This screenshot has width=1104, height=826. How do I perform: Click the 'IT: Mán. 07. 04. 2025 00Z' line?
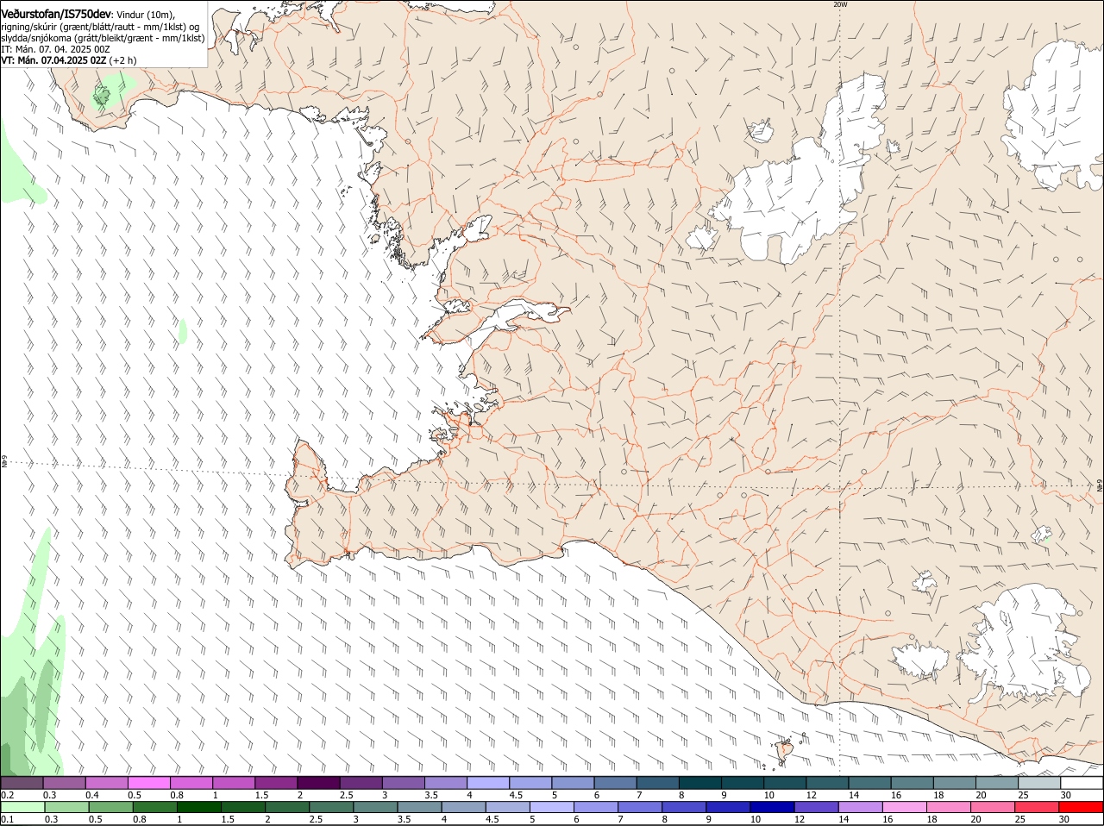coord(55,49)
